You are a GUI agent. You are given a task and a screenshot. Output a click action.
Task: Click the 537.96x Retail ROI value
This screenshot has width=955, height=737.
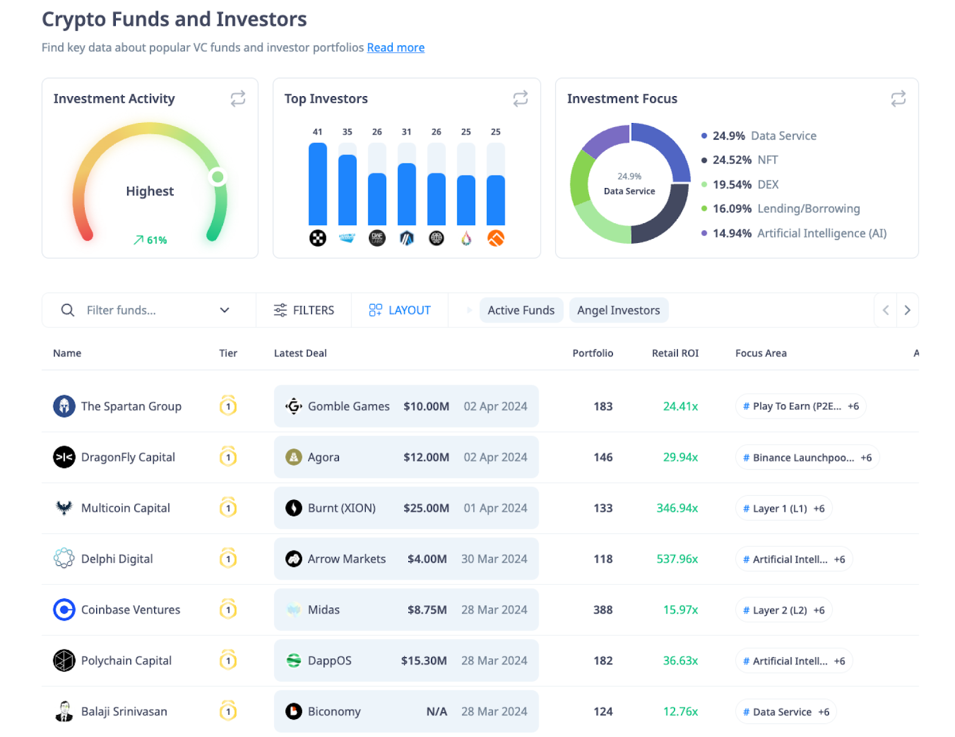pos(677,559)
